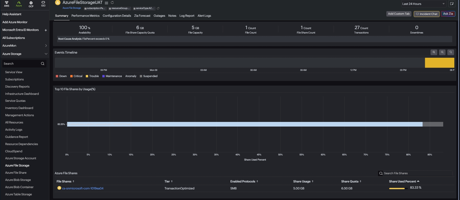Zoom in on the Events Timeline

coord(434,52)
